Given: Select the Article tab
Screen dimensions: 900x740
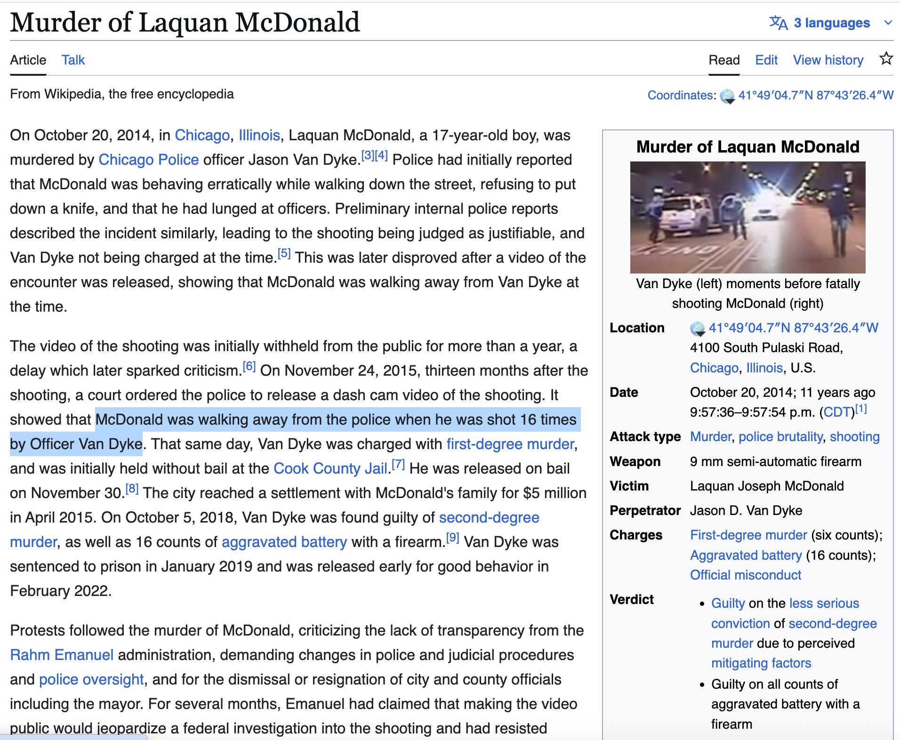Looking at the screenshot, I should tap(28, 60).
